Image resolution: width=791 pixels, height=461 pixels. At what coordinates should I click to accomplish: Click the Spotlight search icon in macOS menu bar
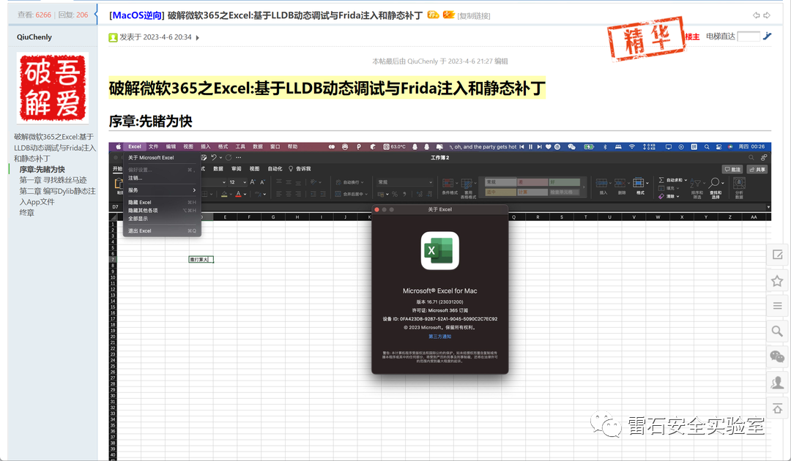tap(707, 146)
